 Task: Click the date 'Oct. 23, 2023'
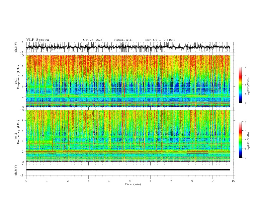pyautogui.click(x=93, y=40)
